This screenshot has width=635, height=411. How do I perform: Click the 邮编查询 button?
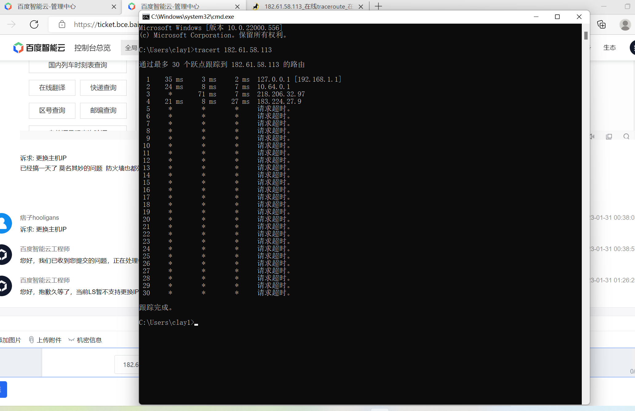[x=103, y=111]
